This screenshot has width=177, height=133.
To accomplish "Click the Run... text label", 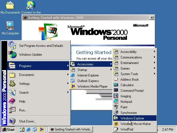I will click(23, 110).
